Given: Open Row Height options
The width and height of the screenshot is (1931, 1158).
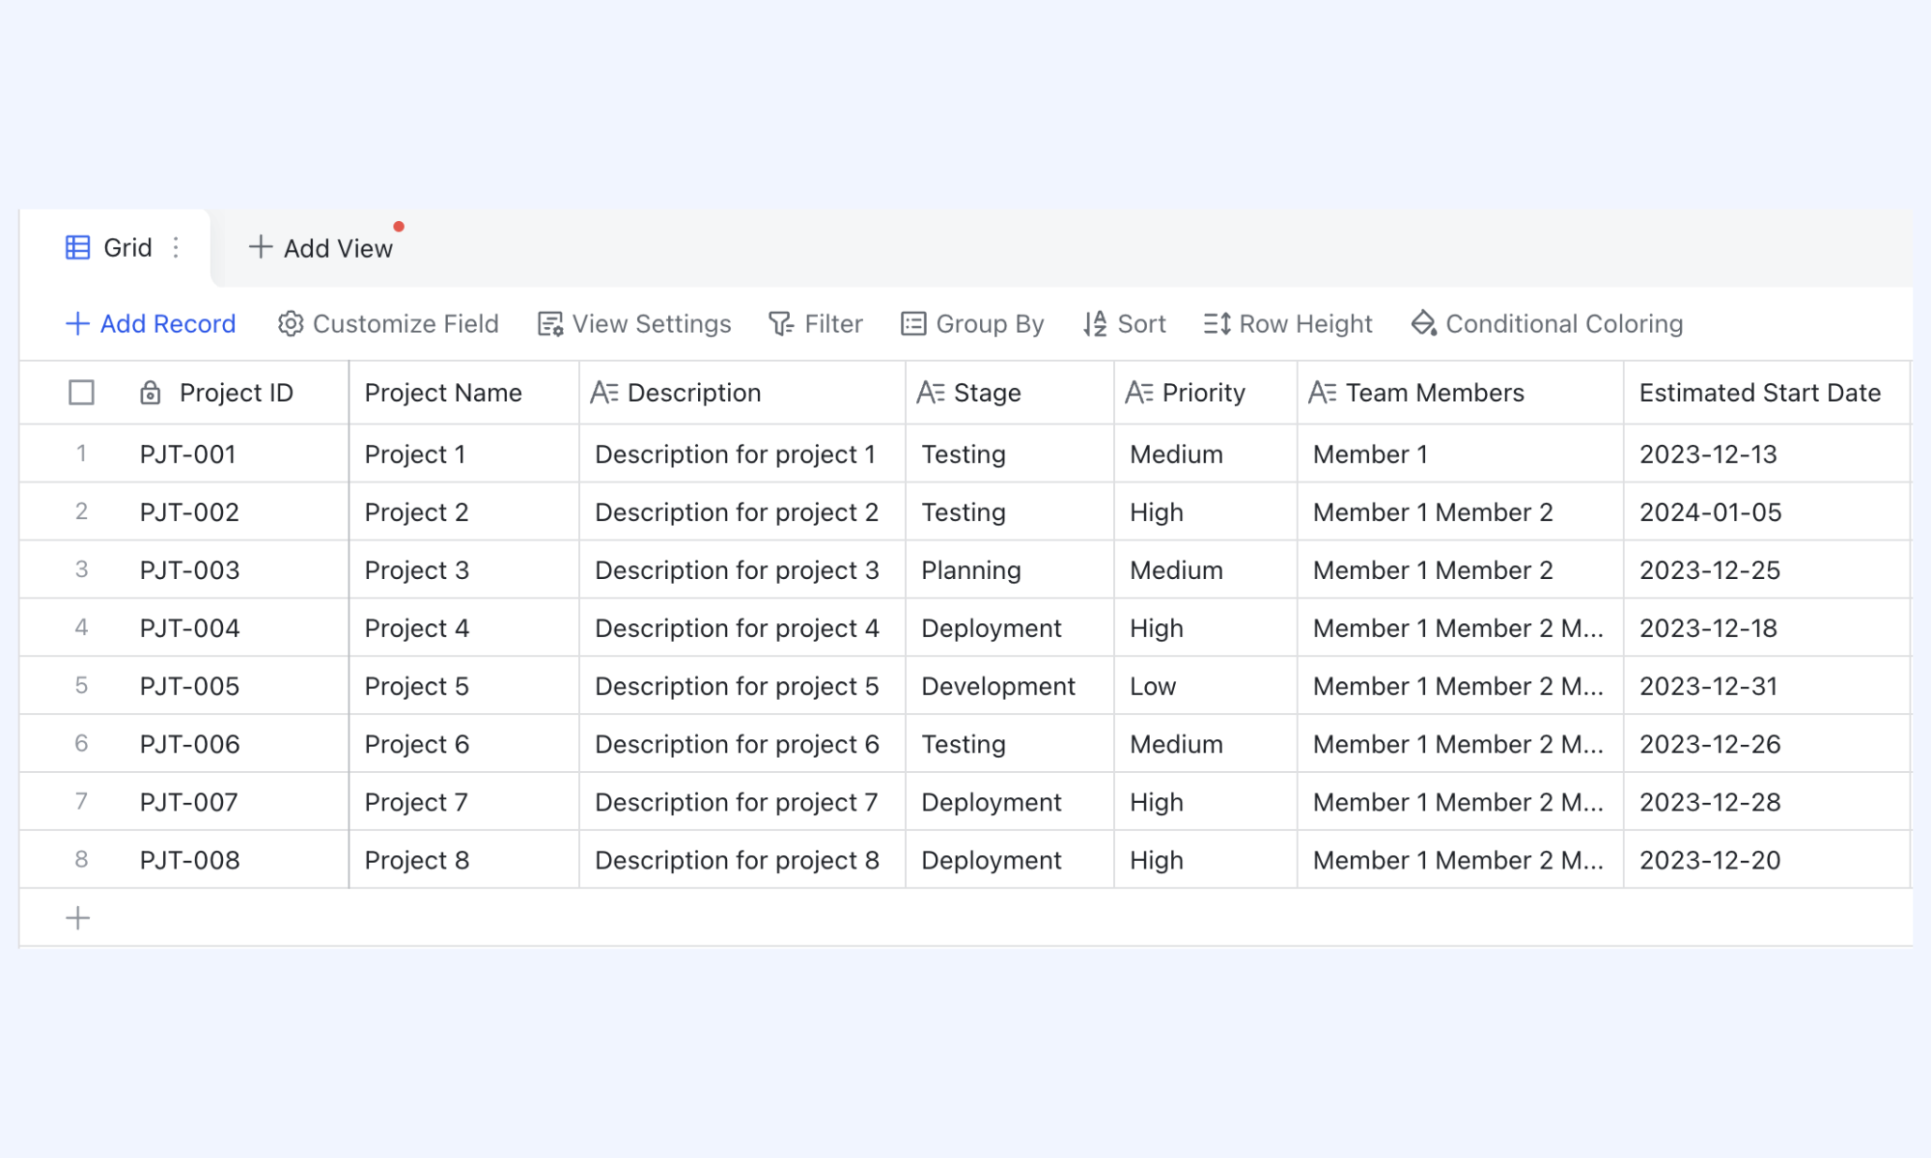Looking at the screenshot, I should pos(1288,324).
